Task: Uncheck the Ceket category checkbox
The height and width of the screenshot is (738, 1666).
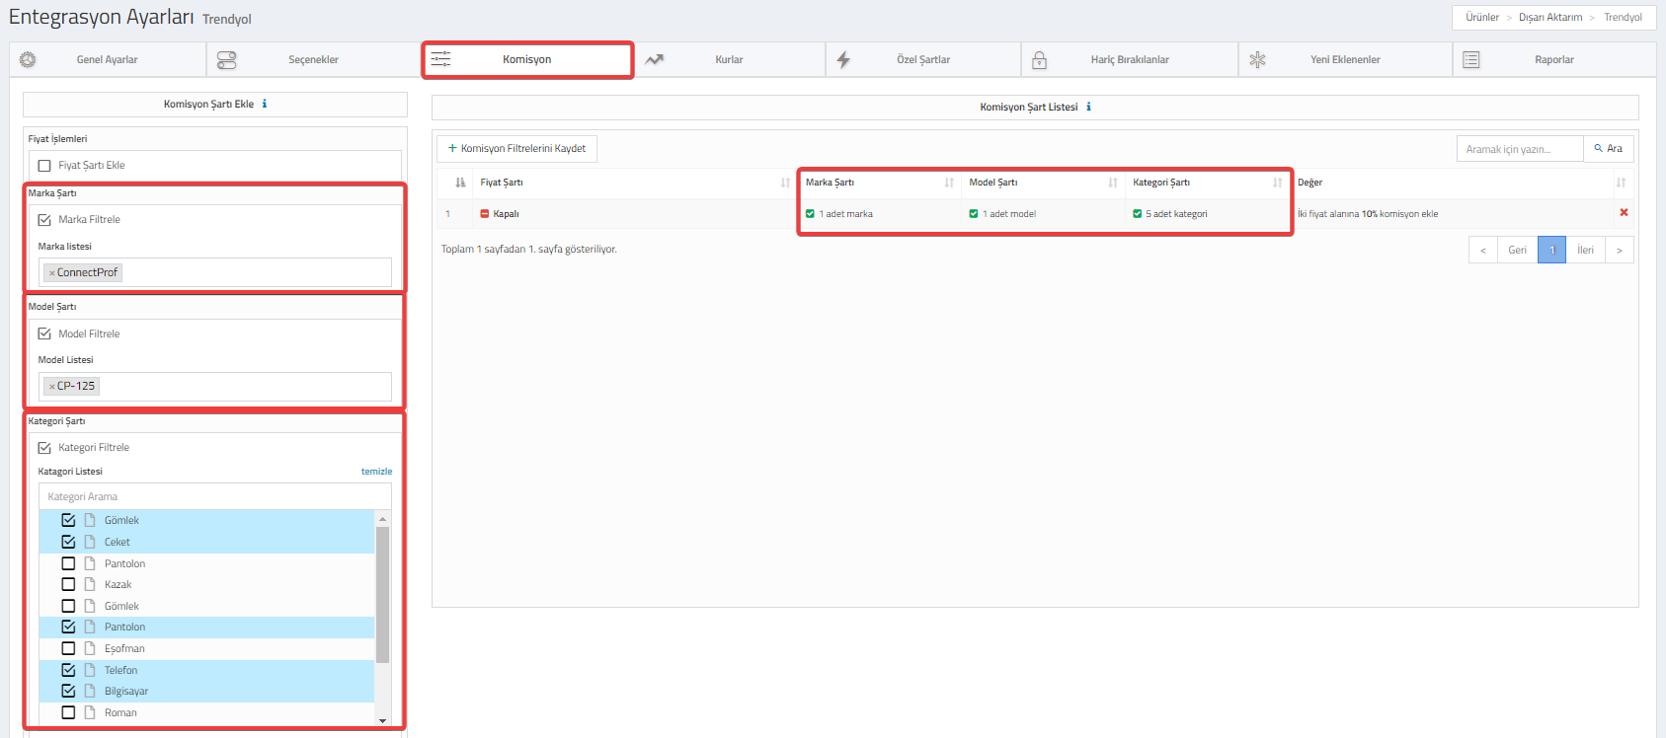Action: point(68,542)
